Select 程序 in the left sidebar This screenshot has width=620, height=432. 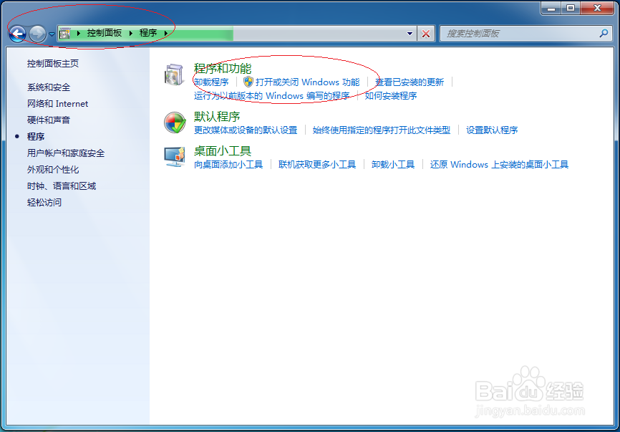pos(35,136)
